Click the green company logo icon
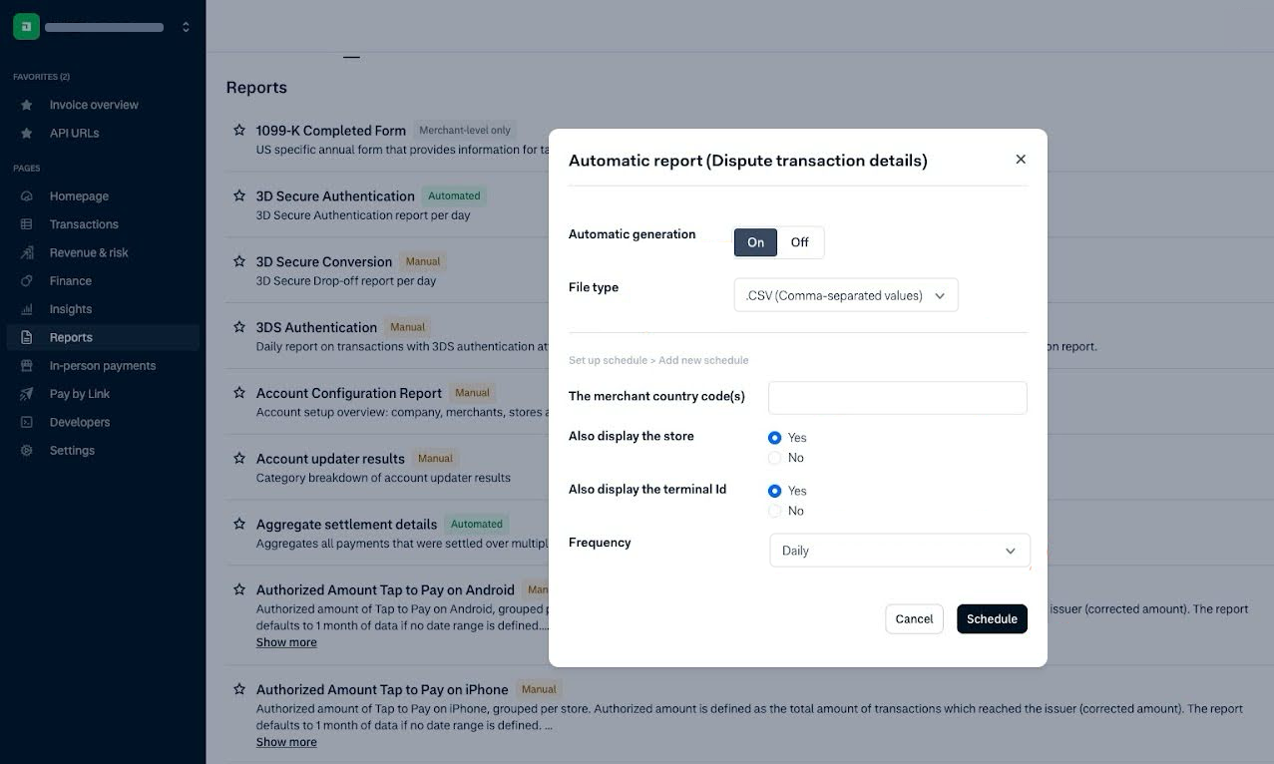The image size is (1274, 764). tap(26, 27)
